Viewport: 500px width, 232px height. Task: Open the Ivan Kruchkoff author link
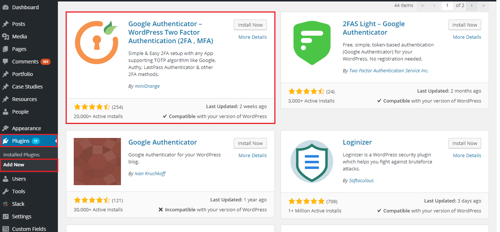point(150,173)
